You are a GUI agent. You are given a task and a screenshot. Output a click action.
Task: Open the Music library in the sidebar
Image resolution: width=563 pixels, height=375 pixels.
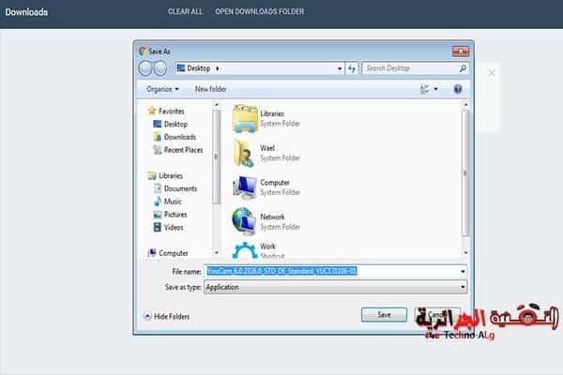(x=173, y=202)
